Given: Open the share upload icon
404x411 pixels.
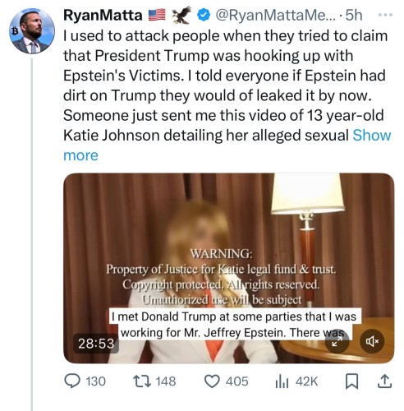Looking at the screenshot, I should tap(384, 381).
